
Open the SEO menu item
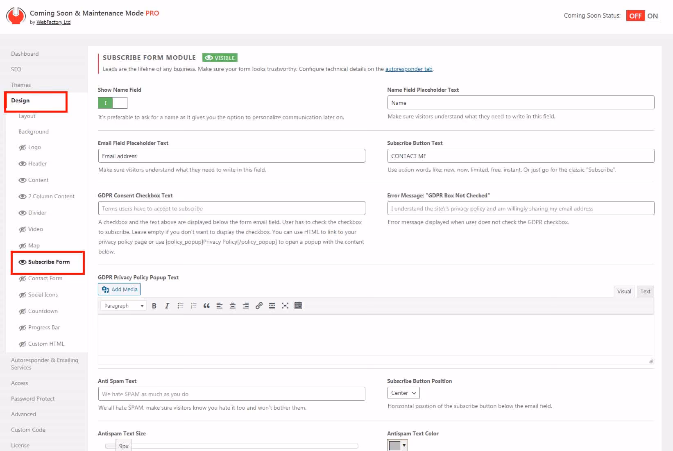coord(16,69)
